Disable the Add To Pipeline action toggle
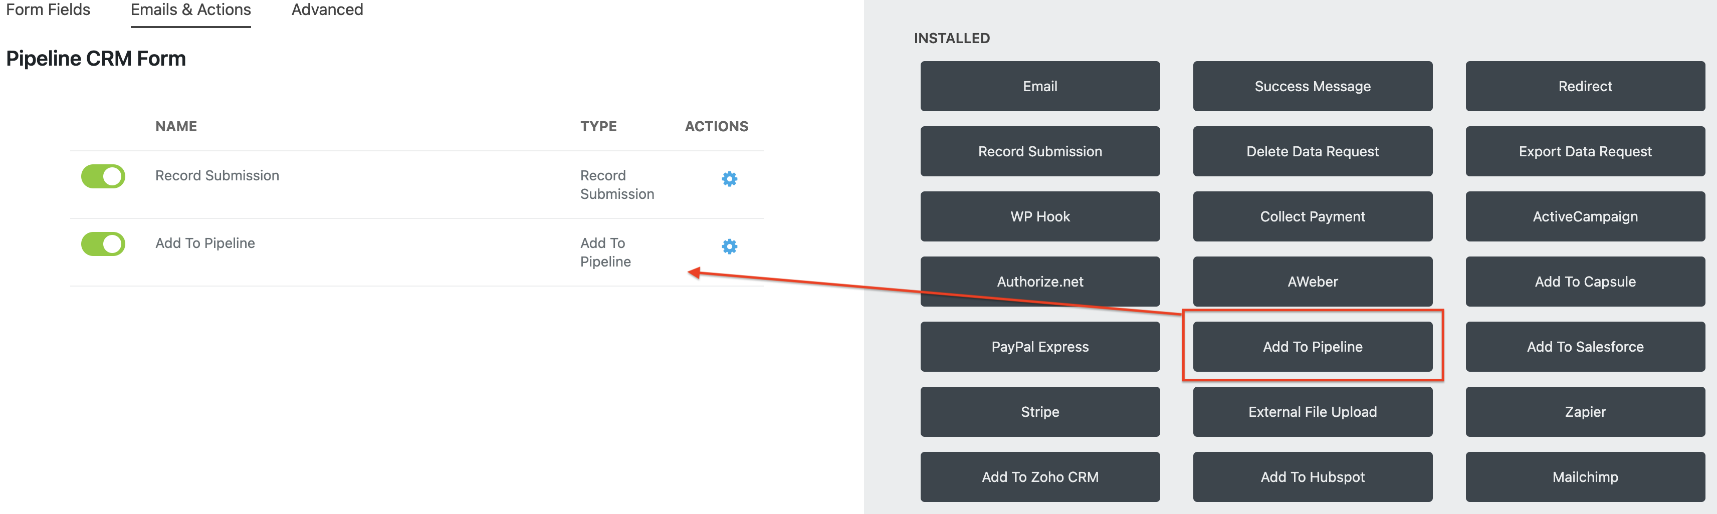 [x=103, y=244]
